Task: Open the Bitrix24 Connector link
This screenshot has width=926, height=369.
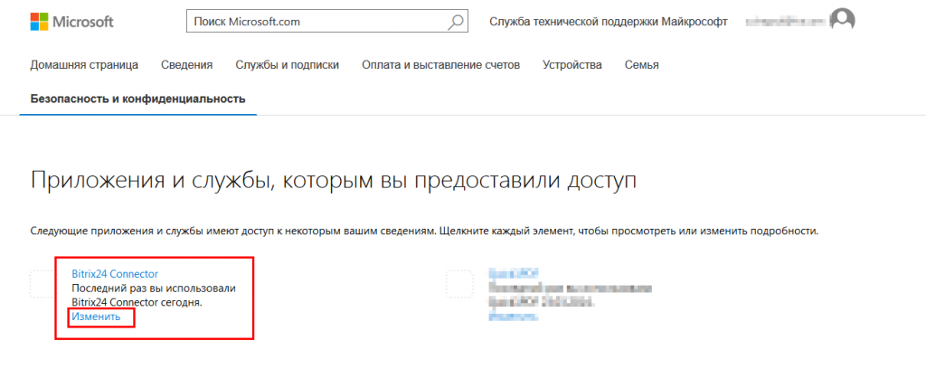Action: coord(115,274)
